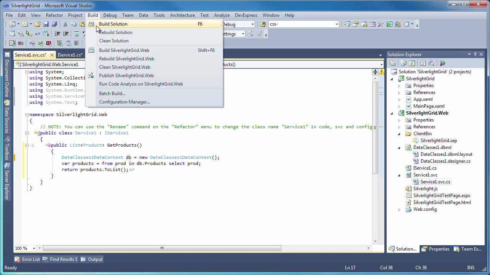Click the abc spell check icon
The width and height of the screenshot is (490, 275).
tap(21, 43)
